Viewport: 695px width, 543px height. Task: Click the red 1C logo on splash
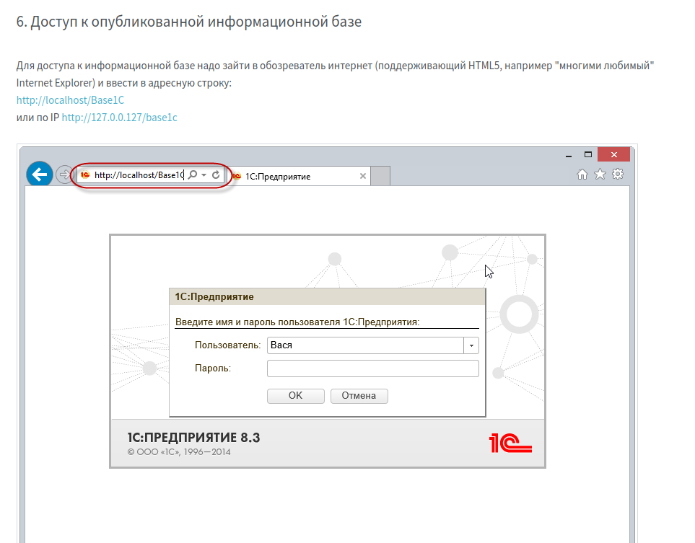click(510, 443)
